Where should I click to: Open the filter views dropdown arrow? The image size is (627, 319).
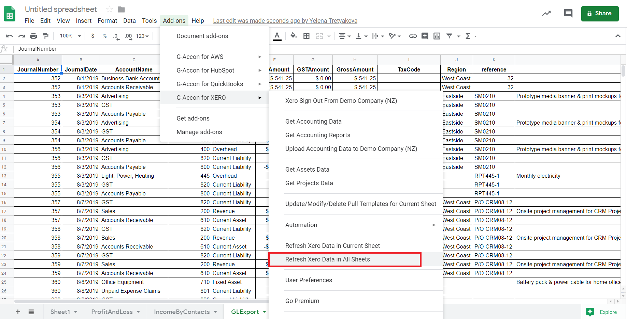pyautogui.click(x=458, y=36)
